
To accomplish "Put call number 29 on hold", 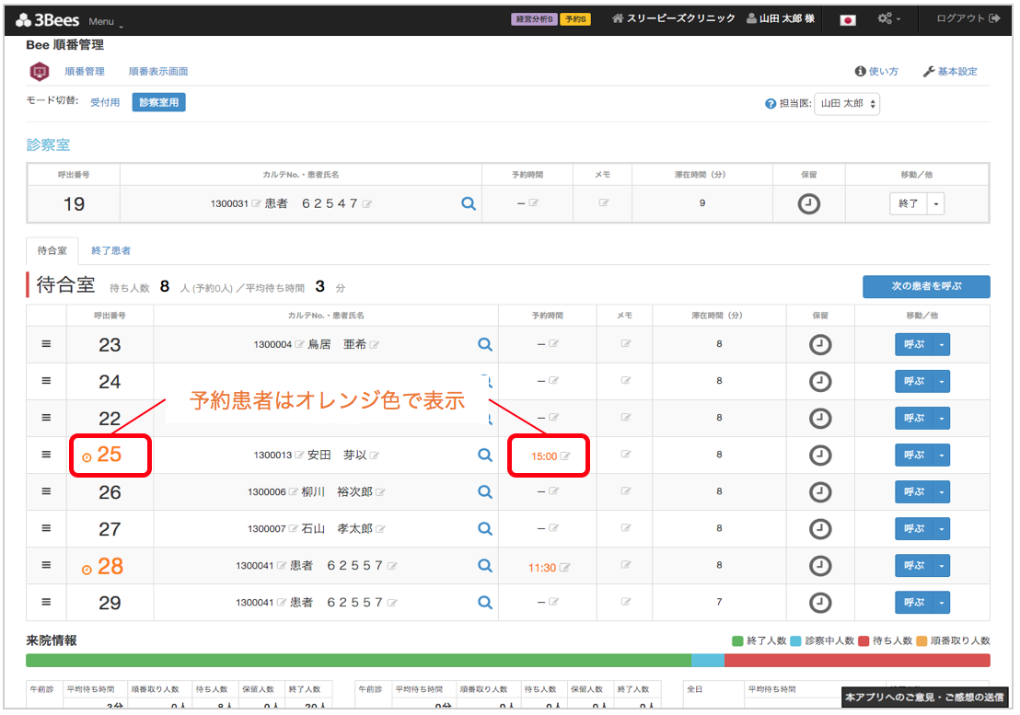I will pyautogui.click(x=820, y=603).
